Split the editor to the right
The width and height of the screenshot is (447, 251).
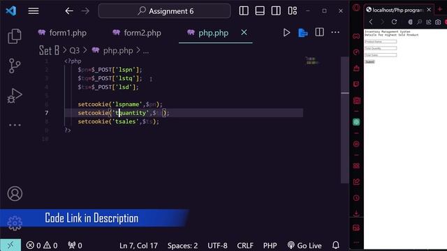tap(319, 32)
